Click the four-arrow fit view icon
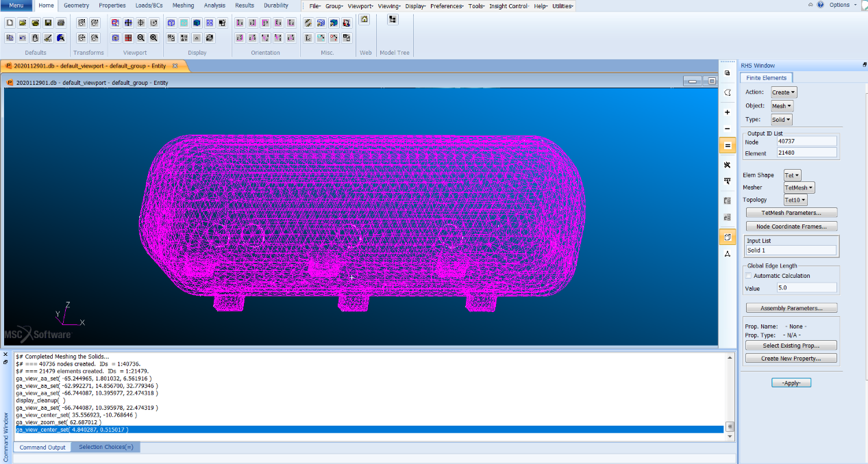This screenshot has width=868, height=464. (x=128, y=23)
